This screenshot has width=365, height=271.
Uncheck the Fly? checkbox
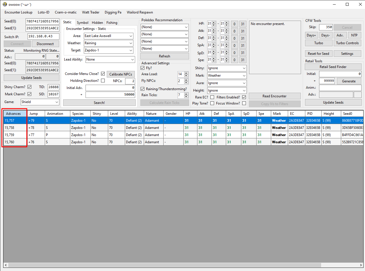(x=143, y=68)
